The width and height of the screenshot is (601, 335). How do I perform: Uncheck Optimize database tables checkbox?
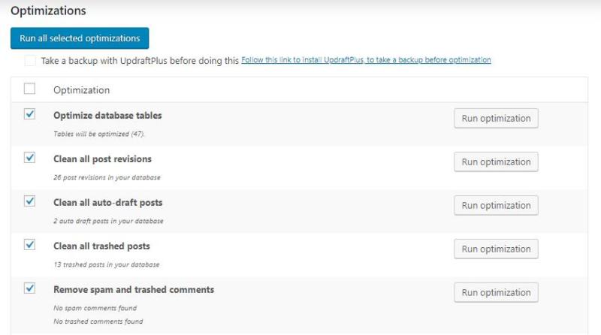pos(29,114)
